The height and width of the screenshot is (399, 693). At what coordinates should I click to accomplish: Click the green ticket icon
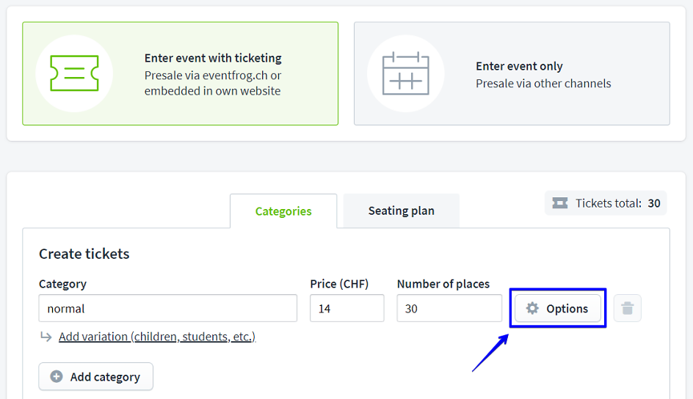pyautogui.click(x=74, y=73)
